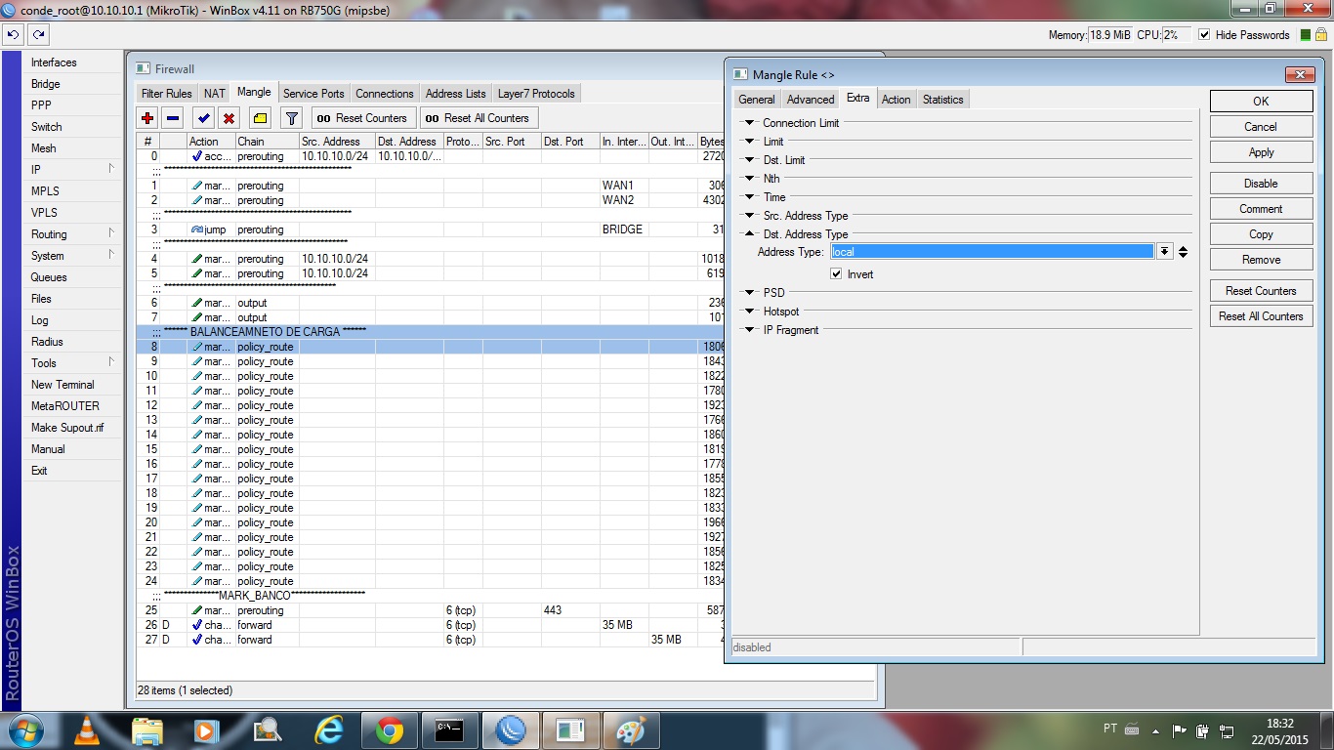The height and width of the screenshot is (750, 1334).
Task: Switch to WinBox taskbar icon
Action: click(511, 730)
